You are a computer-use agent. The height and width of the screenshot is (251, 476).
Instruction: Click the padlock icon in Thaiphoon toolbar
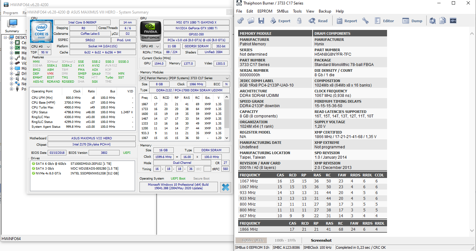tap(299, 21)
